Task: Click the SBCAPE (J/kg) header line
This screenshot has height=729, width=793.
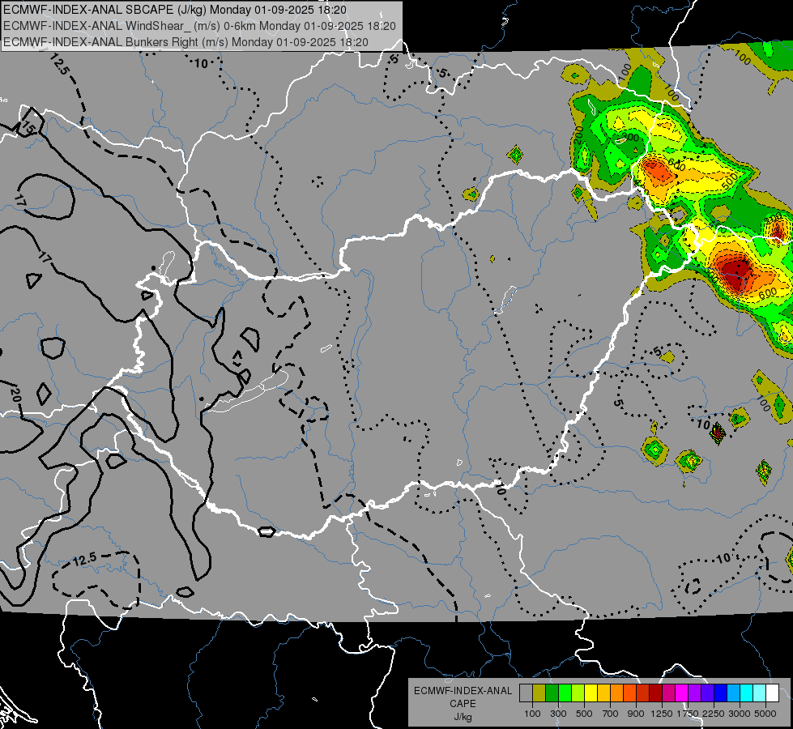Action: point(175,10)
